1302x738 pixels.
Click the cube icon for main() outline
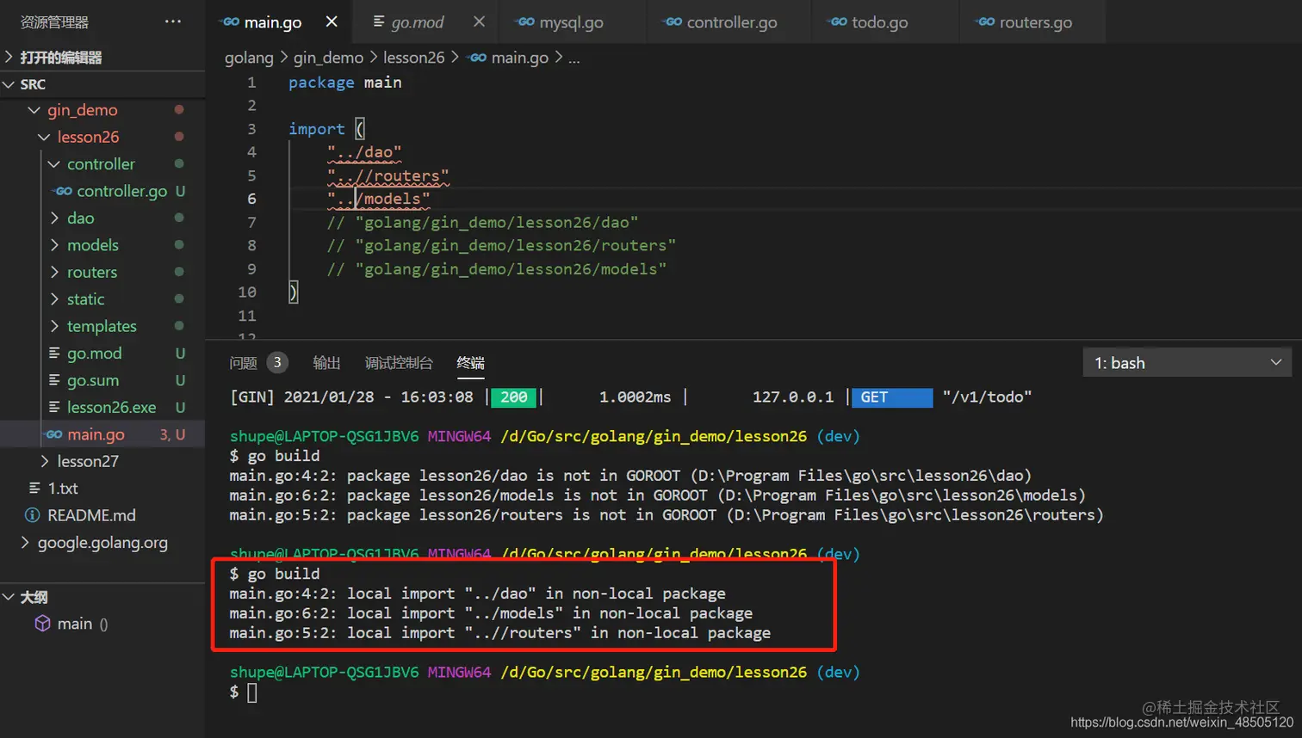tap(42, 624)
